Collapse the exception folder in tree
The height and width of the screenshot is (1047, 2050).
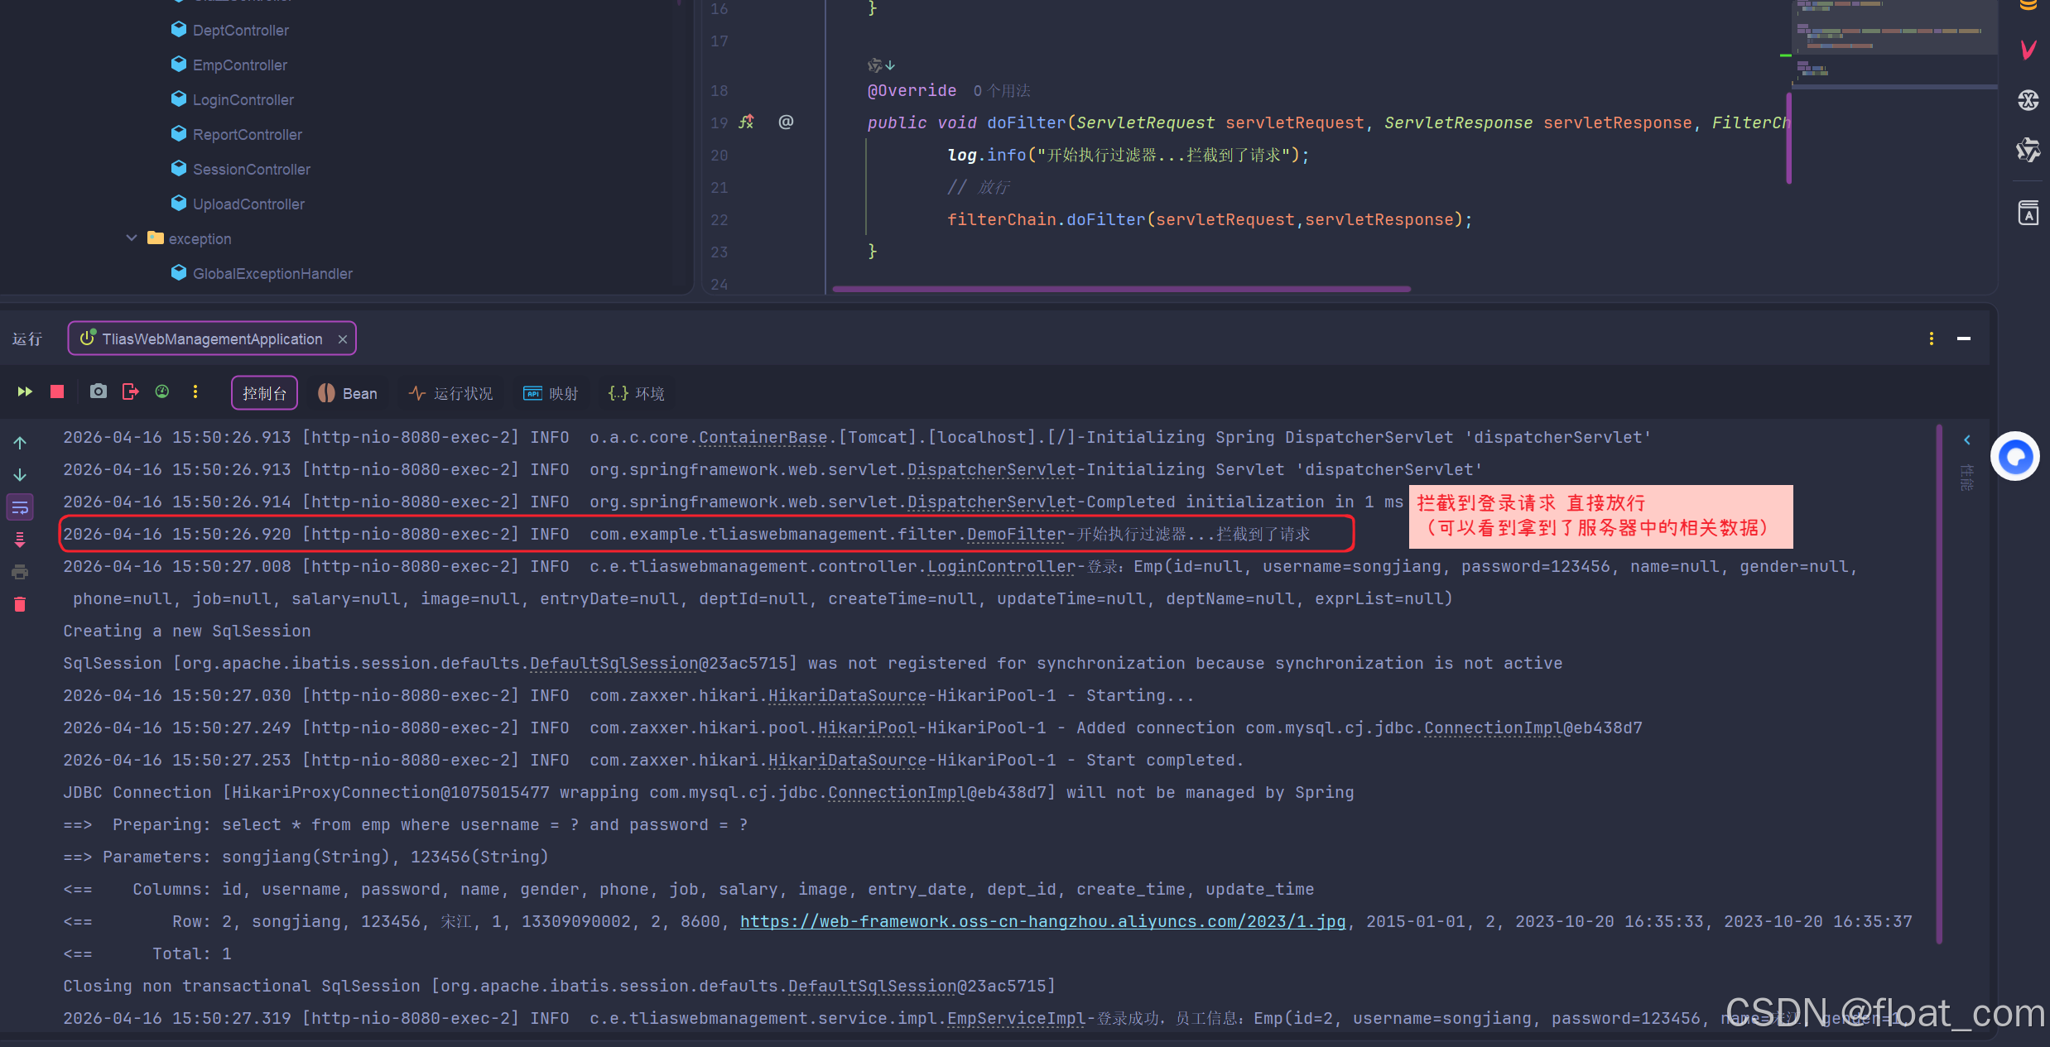132,238
